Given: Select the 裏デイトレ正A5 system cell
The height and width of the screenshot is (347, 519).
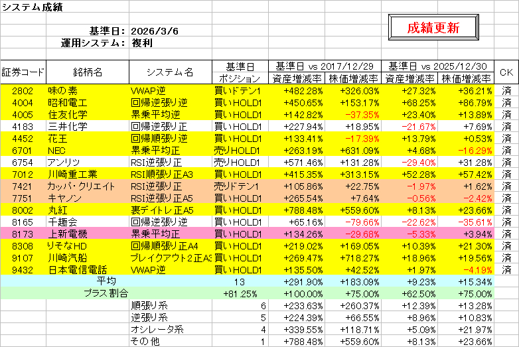Looking at the screenshot, I should [171, 210].
